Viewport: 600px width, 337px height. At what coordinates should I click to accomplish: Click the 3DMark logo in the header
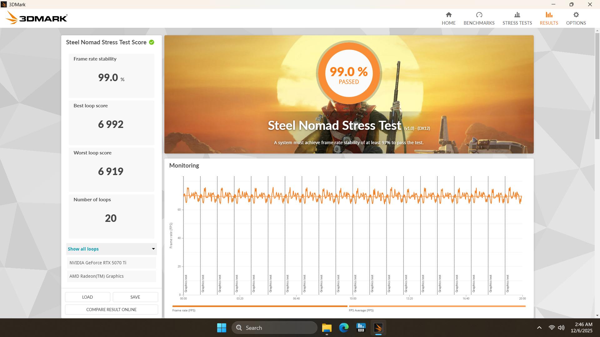(36, 18)
